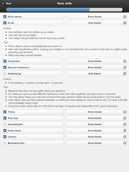This screenshot has width=129, height=172.
Task: Click the plus icon for Reverse Crossovers
Action: tap(125, 67)
